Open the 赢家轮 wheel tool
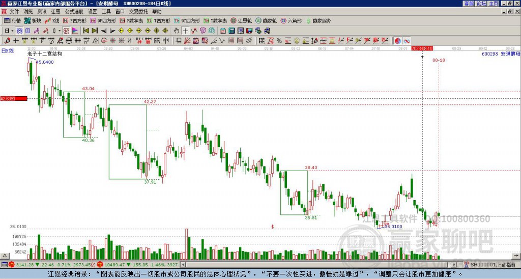521x279 pixels. pos(266,20)
